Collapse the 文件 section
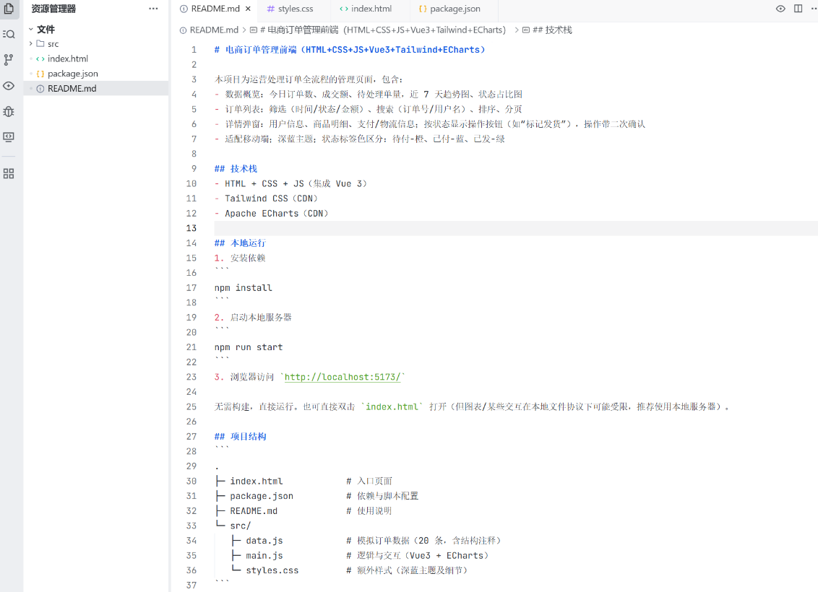818x592 pixels. (45, 30)
